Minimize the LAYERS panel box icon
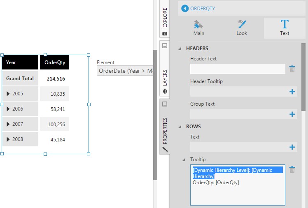This screenshot has width=308, height=208. tap(165, 46)
